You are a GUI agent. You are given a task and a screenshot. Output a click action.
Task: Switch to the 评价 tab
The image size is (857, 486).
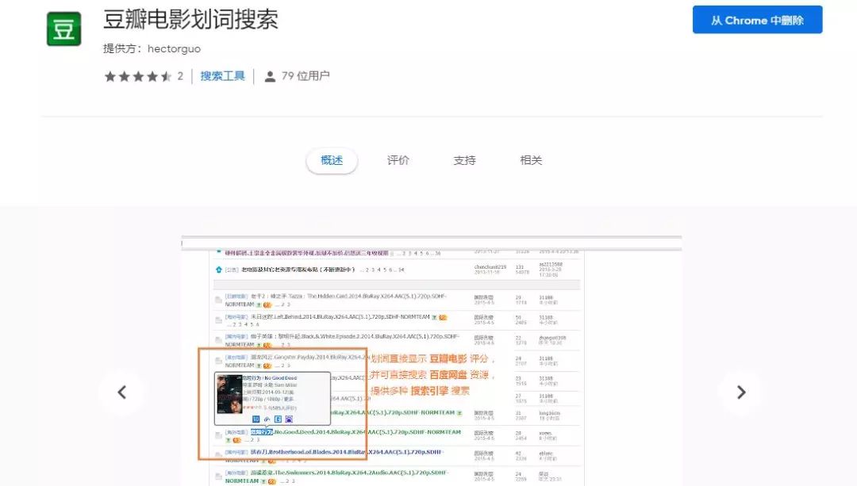pyautogui.click(x=398, y=160)
